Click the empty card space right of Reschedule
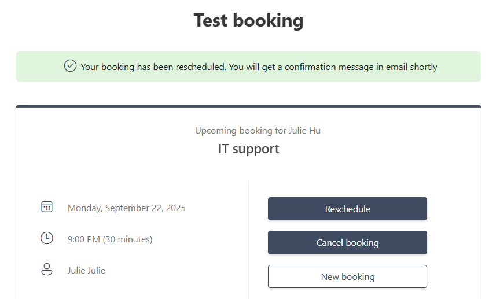The width and height of the screenshot is (500, 299). [454, 209]
